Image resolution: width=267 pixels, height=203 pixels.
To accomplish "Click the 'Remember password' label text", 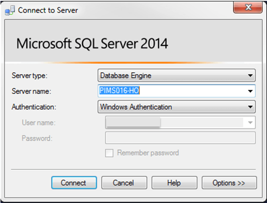I will (x=148, y=153).
